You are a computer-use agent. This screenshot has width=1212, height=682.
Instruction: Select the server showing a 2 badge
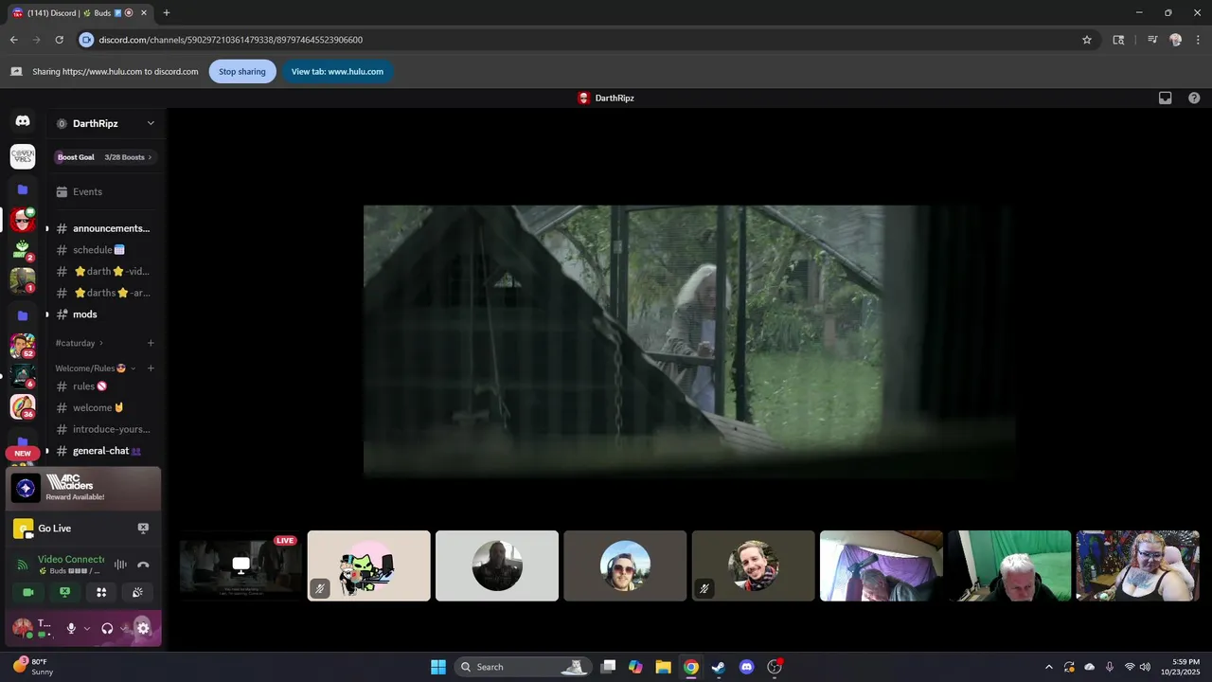(x=23, y=251)
